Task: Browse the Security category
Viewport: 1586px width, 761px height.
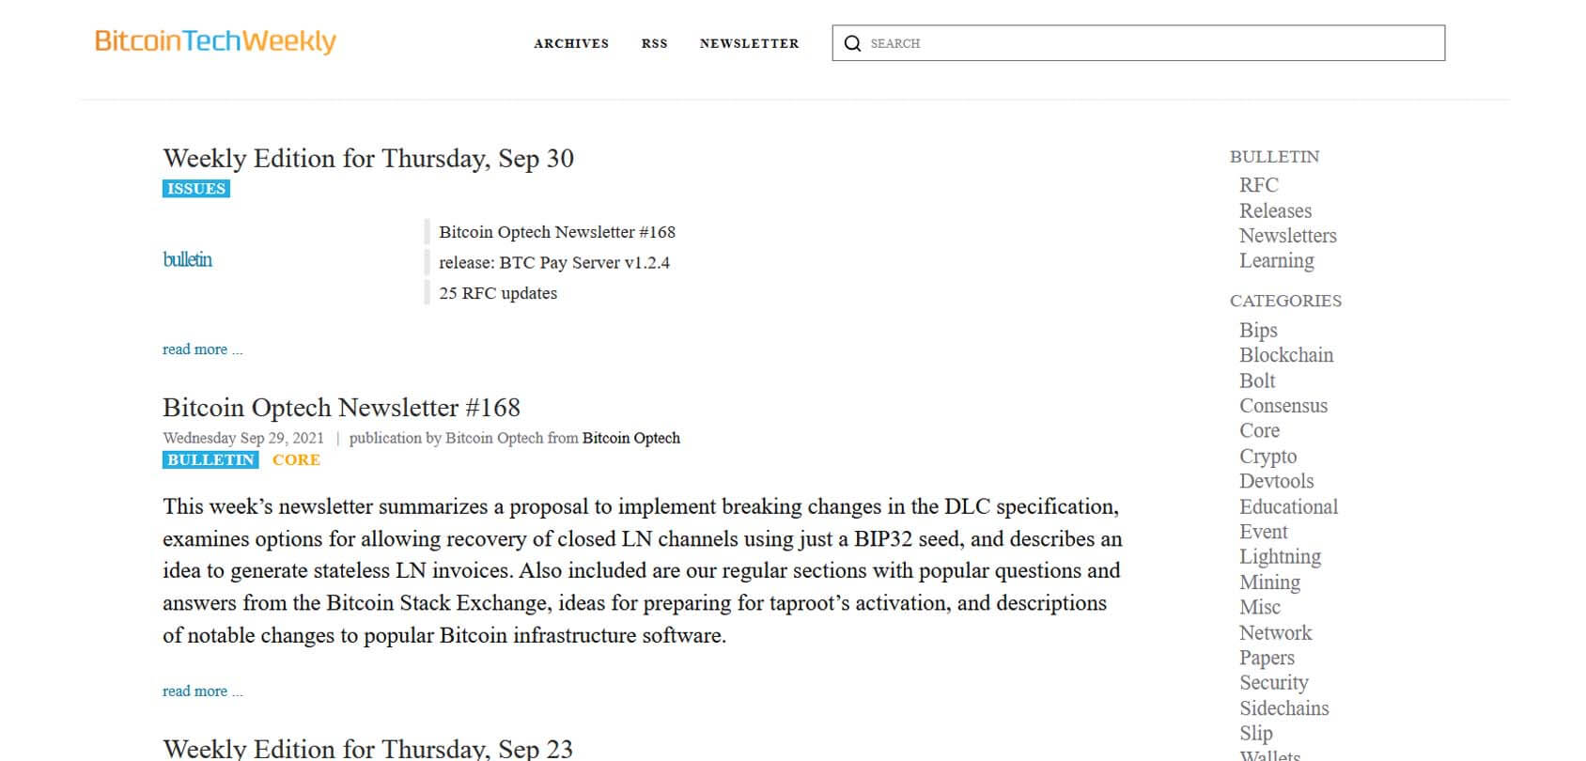Action: click(x=1273, y=683)
